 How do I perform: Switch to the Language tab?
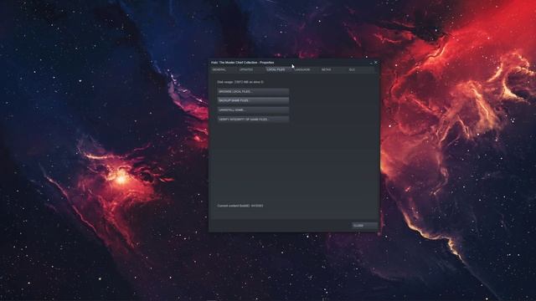(307, 69)
